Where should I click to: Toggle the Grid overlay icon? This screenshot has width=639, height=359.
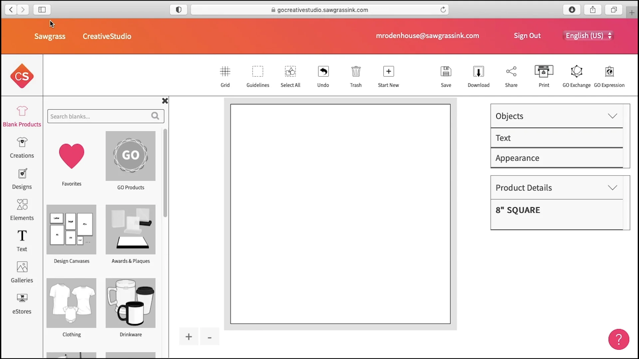click(225, 72)
